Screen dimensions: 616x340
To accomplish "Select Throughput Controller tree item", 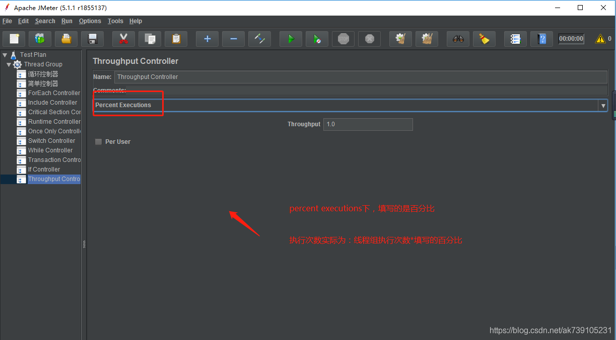I will [x=54, y=179].
